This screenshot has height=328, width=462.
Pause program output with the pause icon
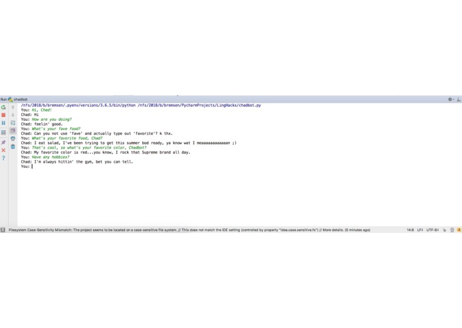click(3, 123)
